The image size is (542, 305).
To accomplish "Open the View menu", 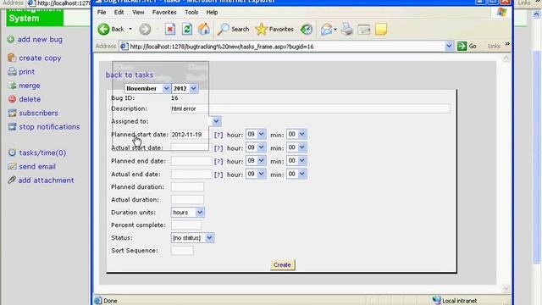I will tap(138, 12).
